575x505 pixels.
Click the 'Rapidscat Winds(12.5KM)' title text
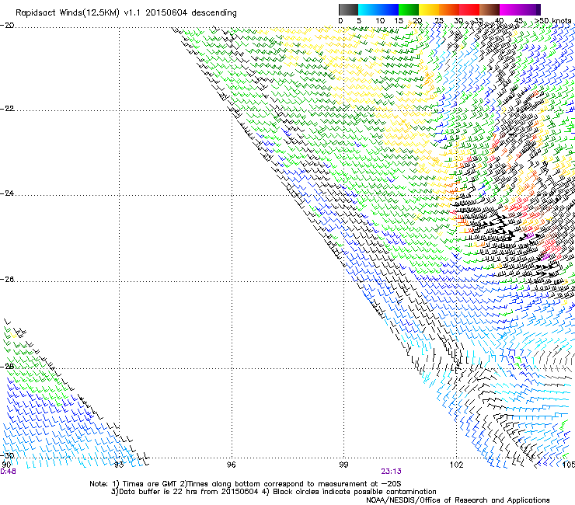pos(68,13)
